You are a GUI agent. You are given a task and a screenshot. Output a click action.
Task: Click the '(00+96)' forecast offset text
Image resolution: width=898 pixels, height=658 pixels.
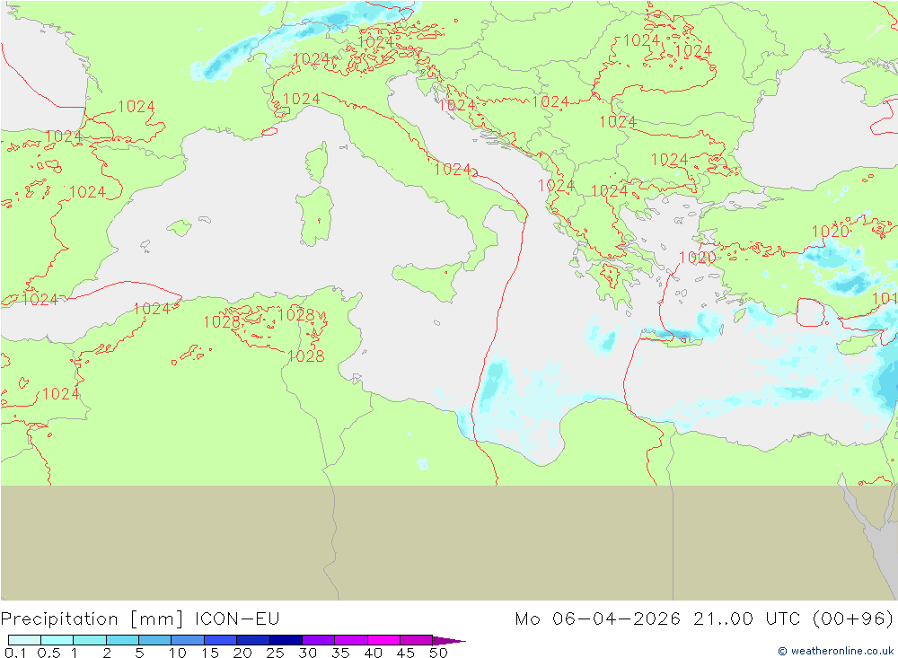[853, 619]
